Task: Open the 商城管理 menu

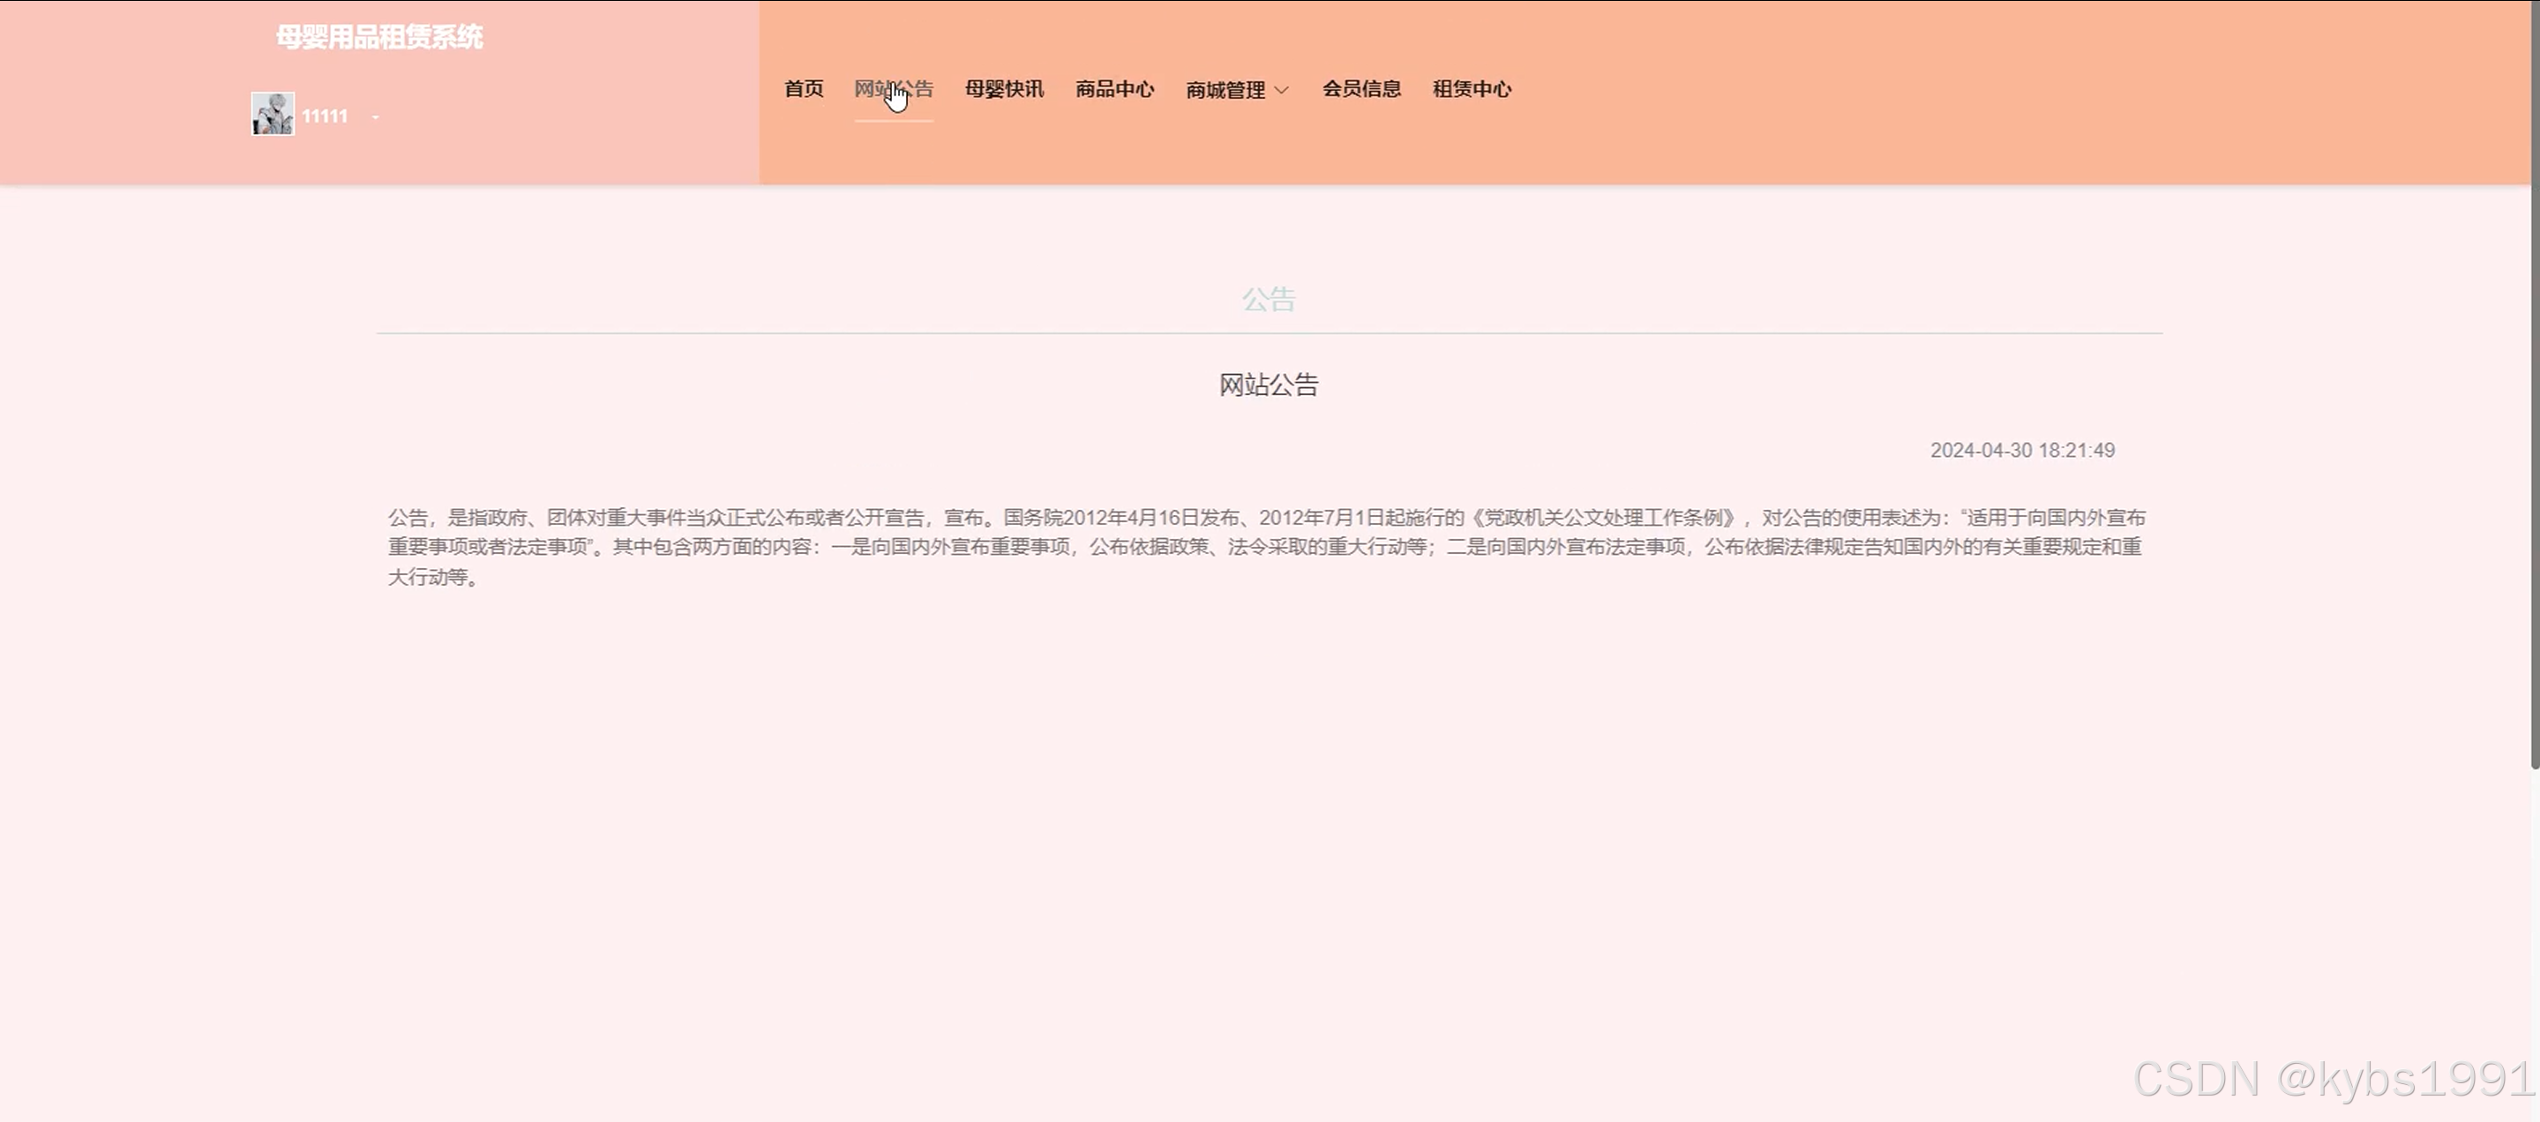Action: click(x=1225, y=90)
